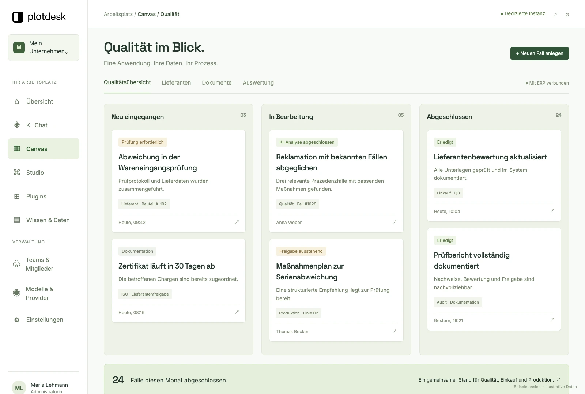Follow the gemeinsamer Stand für Qualität link
This screenshot has height=394, width=585.
[x=489, y=380]
